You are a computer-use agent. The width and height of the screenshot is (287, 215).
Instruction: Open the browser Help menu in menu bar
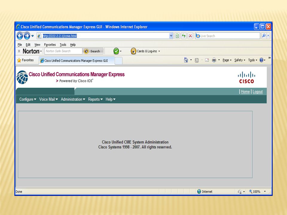pyautogui.click(x=73, y=44)
